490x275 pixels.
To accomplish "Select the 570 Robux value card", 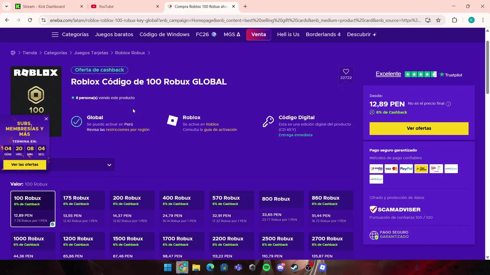I will [x=232, y=209].
